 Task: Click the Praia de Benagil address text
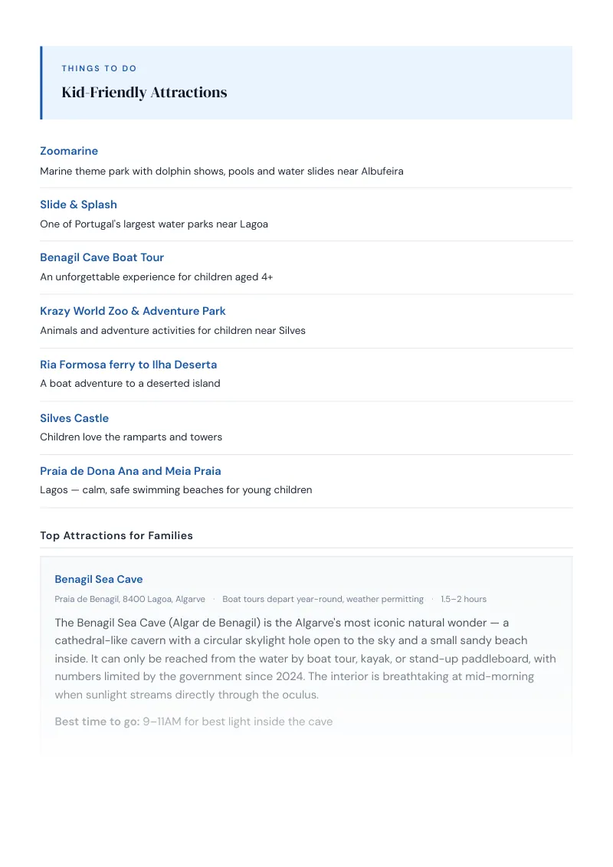130,600
